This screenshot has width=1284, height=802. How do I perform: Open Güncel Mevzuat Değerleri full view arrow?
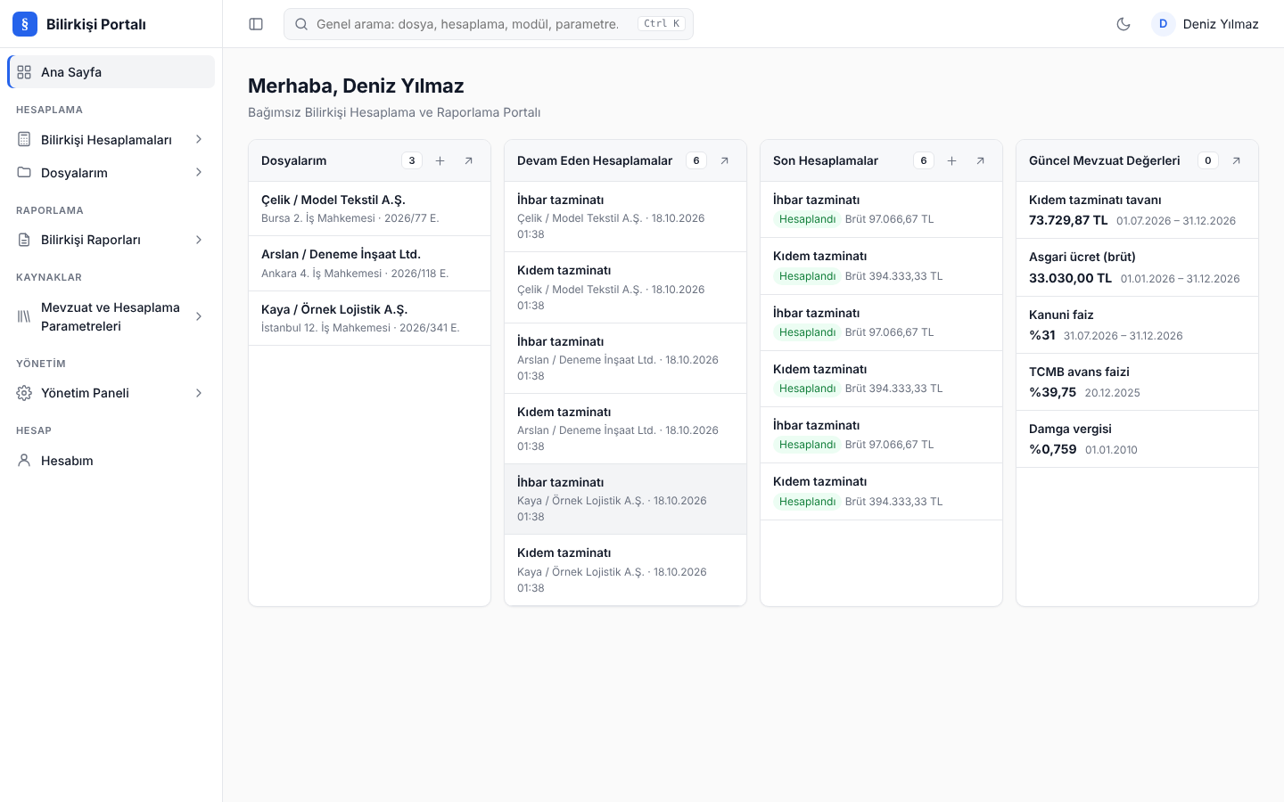point(1237,160)
